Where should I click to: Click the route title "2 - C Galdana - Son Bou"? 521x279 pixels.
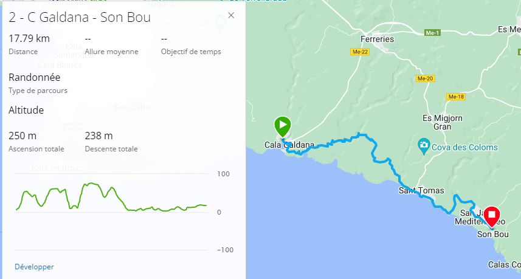point(80,17)
